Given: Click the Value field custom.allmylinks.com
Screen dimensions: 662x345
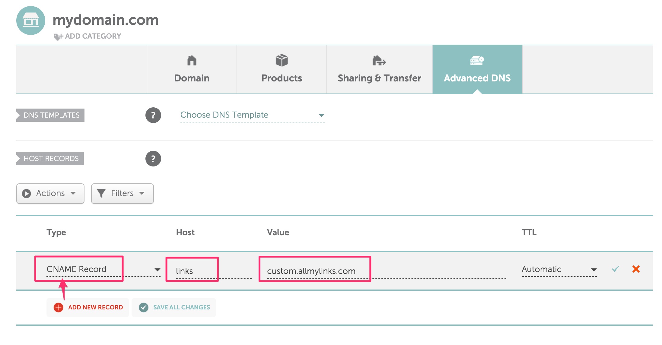Looking at the screenshot, I should click(x=387, y=271).
